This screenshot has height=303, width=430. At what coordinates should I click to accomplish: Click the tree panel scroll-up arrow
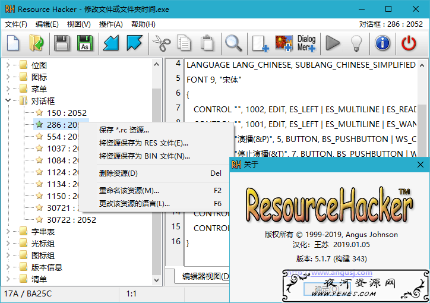point(157,65)
